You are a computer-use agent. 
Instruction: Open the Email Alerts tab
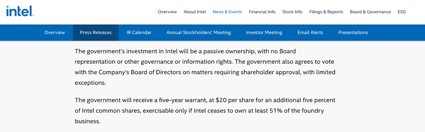(310, 33)
